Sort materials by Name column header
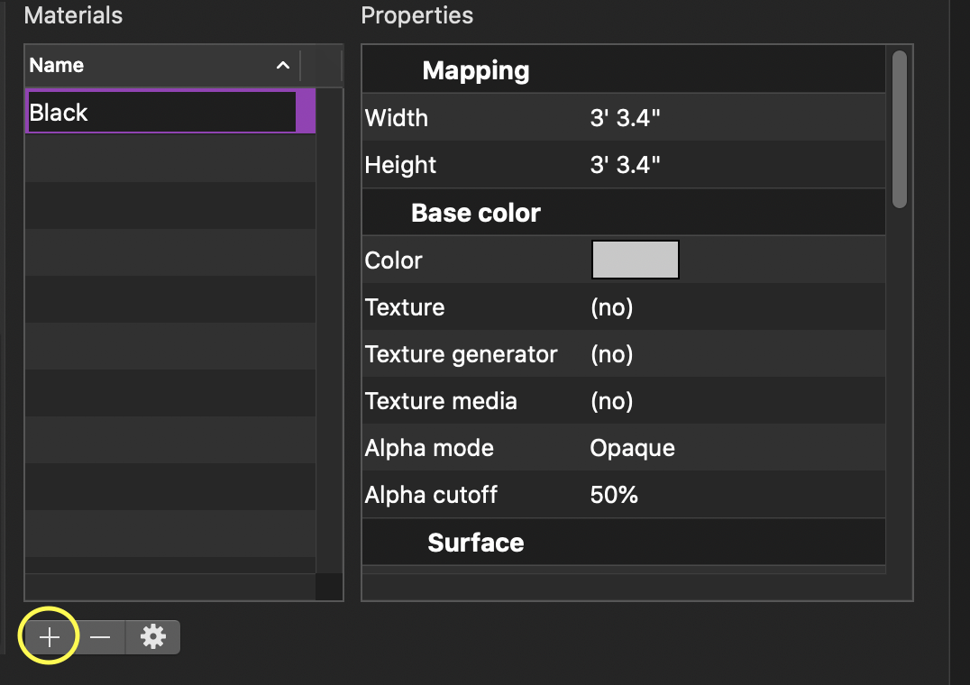The width and height of the screenshot is (970, 685). click(162, 66)
